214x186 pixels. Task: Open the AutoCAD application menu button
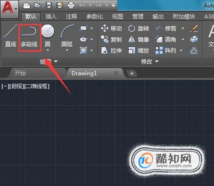point(9,9)
